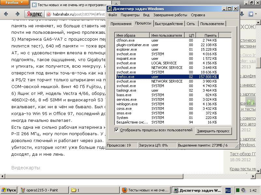Toggle 'Отображать процессы всех пользователей' checkbox

pos(117,130)
